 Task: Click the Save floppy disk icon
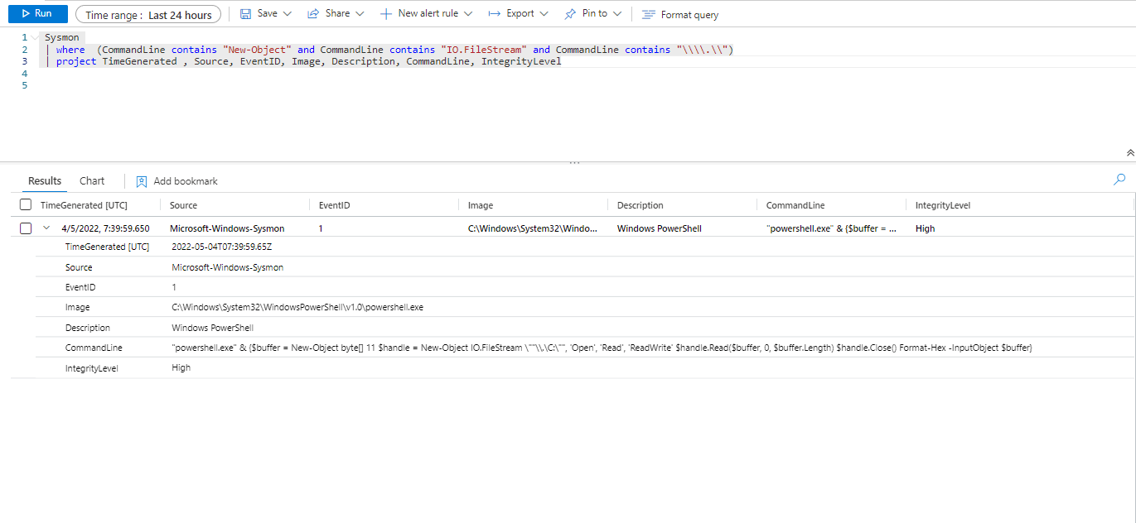tap(245, 14)
